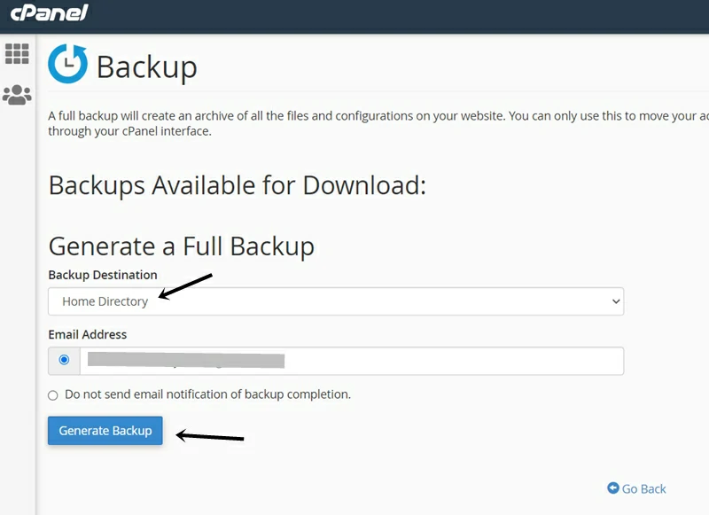Click the Generate a Full Backup heading
Image resolution: width=709 pixels, height=515 pixels.
[x=181, y=246]
